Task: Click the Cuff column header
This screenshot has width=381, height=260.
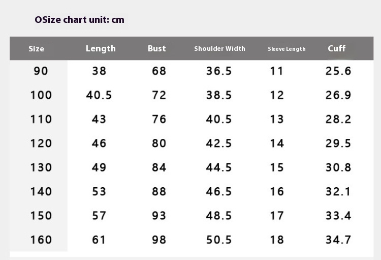Action: (336, 48)
